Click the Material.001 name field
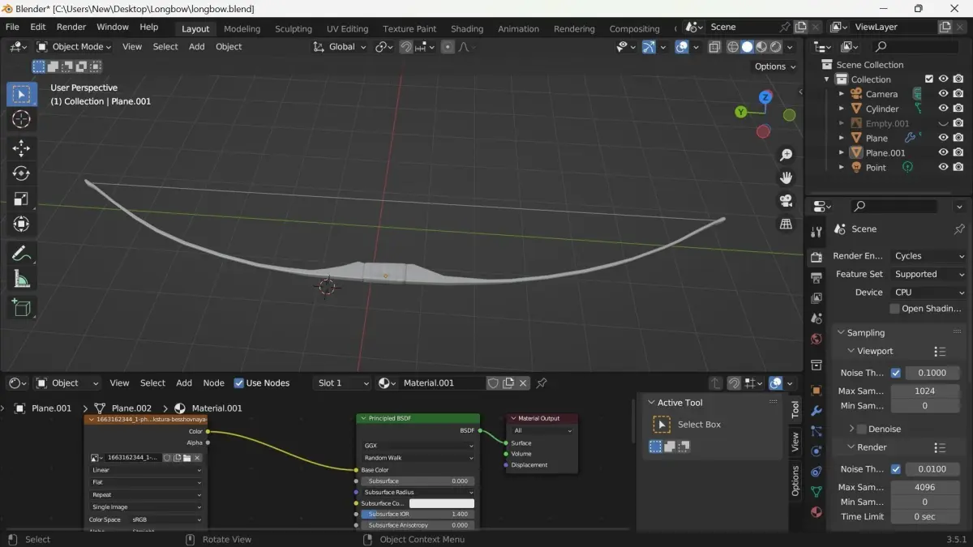973x547 pixels. pyautogui.click(x=442, y=383)
